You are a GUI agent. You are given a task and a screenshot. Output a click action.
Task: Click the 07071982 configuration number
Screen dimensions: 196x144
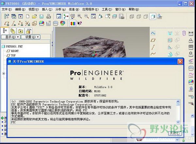(x=100, y=95)
